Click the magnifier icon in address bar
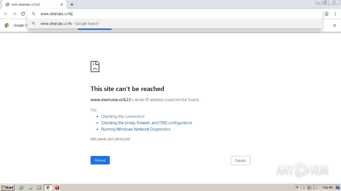341x191 pixels. (x=34, y=14)
